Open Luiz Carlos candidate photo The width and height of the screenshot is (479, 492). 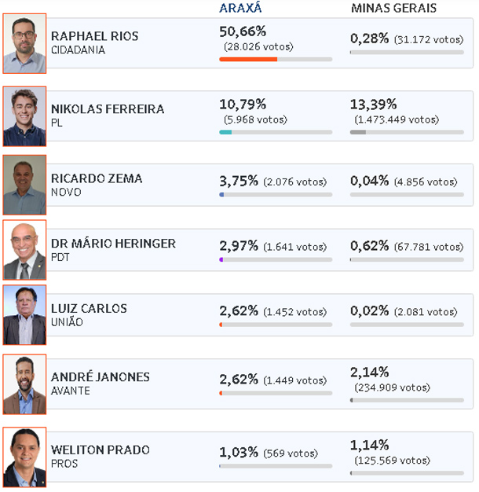(24, 314)
